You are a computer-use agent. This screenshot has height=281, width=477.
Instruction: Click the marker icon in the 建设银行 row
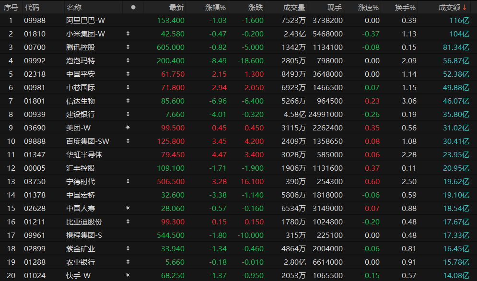(x=128, y=114)
